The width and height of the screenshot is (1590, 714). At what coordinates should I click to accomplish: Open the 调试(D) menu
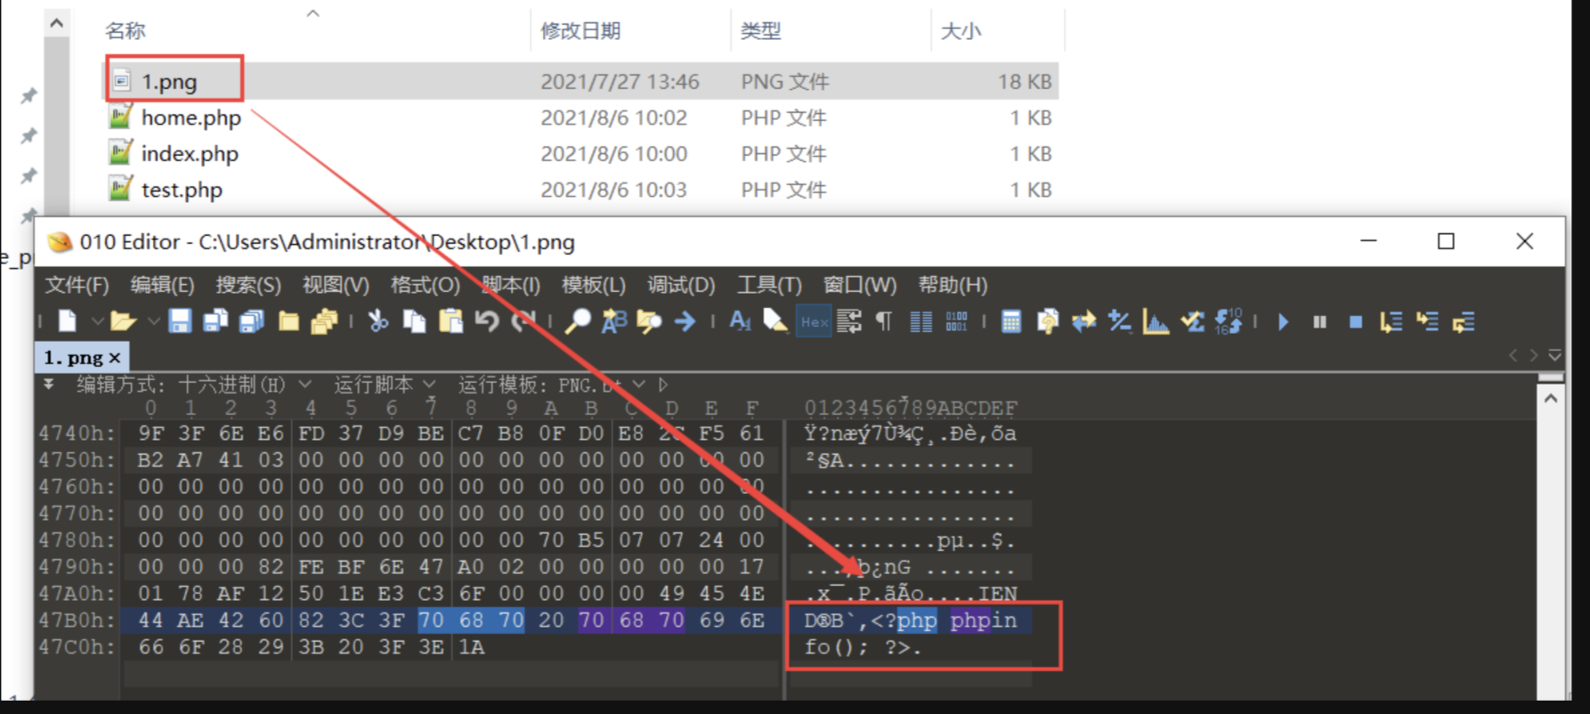(x=681, y=285)
